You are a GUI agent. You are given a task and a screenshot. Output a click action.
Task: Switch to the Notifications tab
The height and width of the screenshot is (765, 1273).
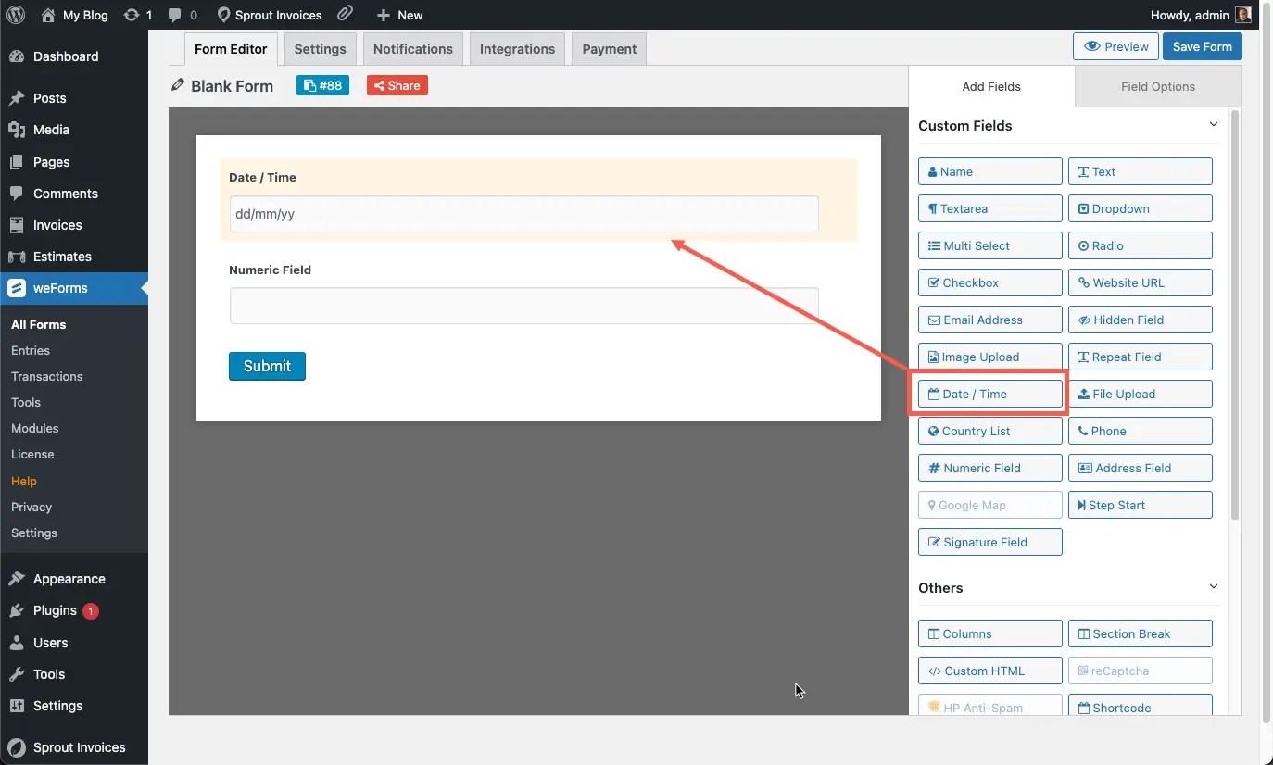[412, 48]
